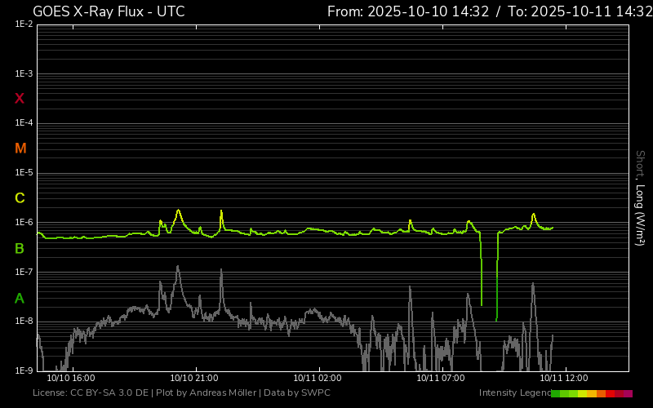Click the GOES X-Ray Flux - UTC title
653x408 pixels.
pyautogui.click(x=109, y=11)
